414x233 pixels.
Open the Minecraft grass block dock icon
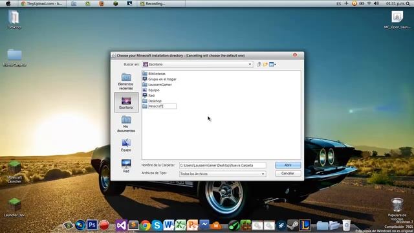246,225
